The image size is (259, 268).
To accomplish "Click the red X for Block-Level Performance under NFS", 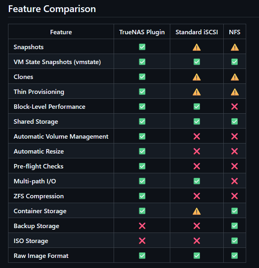I will tap(235, 107).
